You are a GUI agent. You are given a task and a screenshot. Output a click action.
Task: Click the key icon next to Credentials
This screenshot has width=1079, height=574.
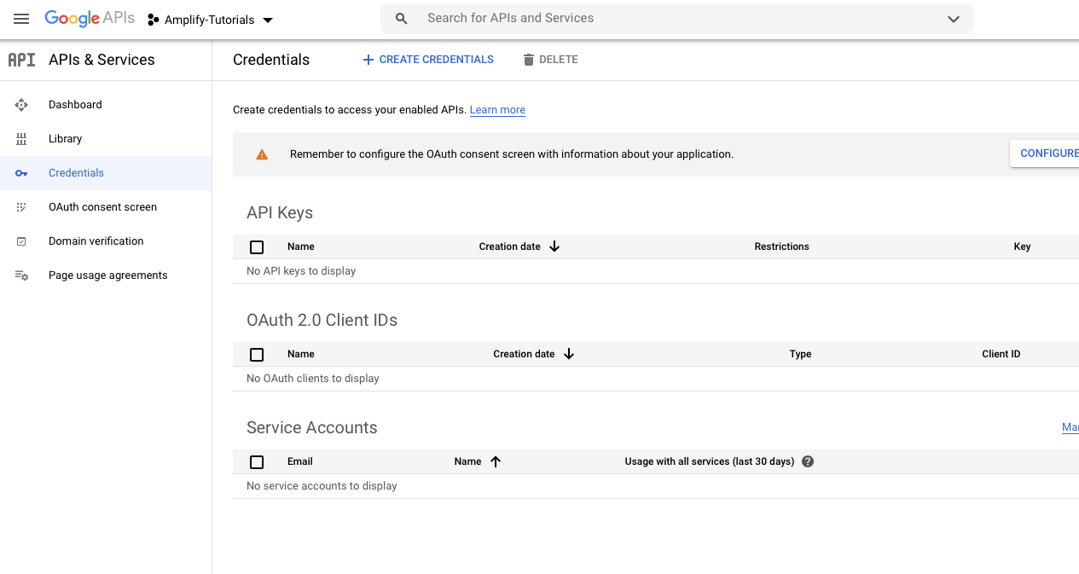pyautogui.click(x=20, y=172)
